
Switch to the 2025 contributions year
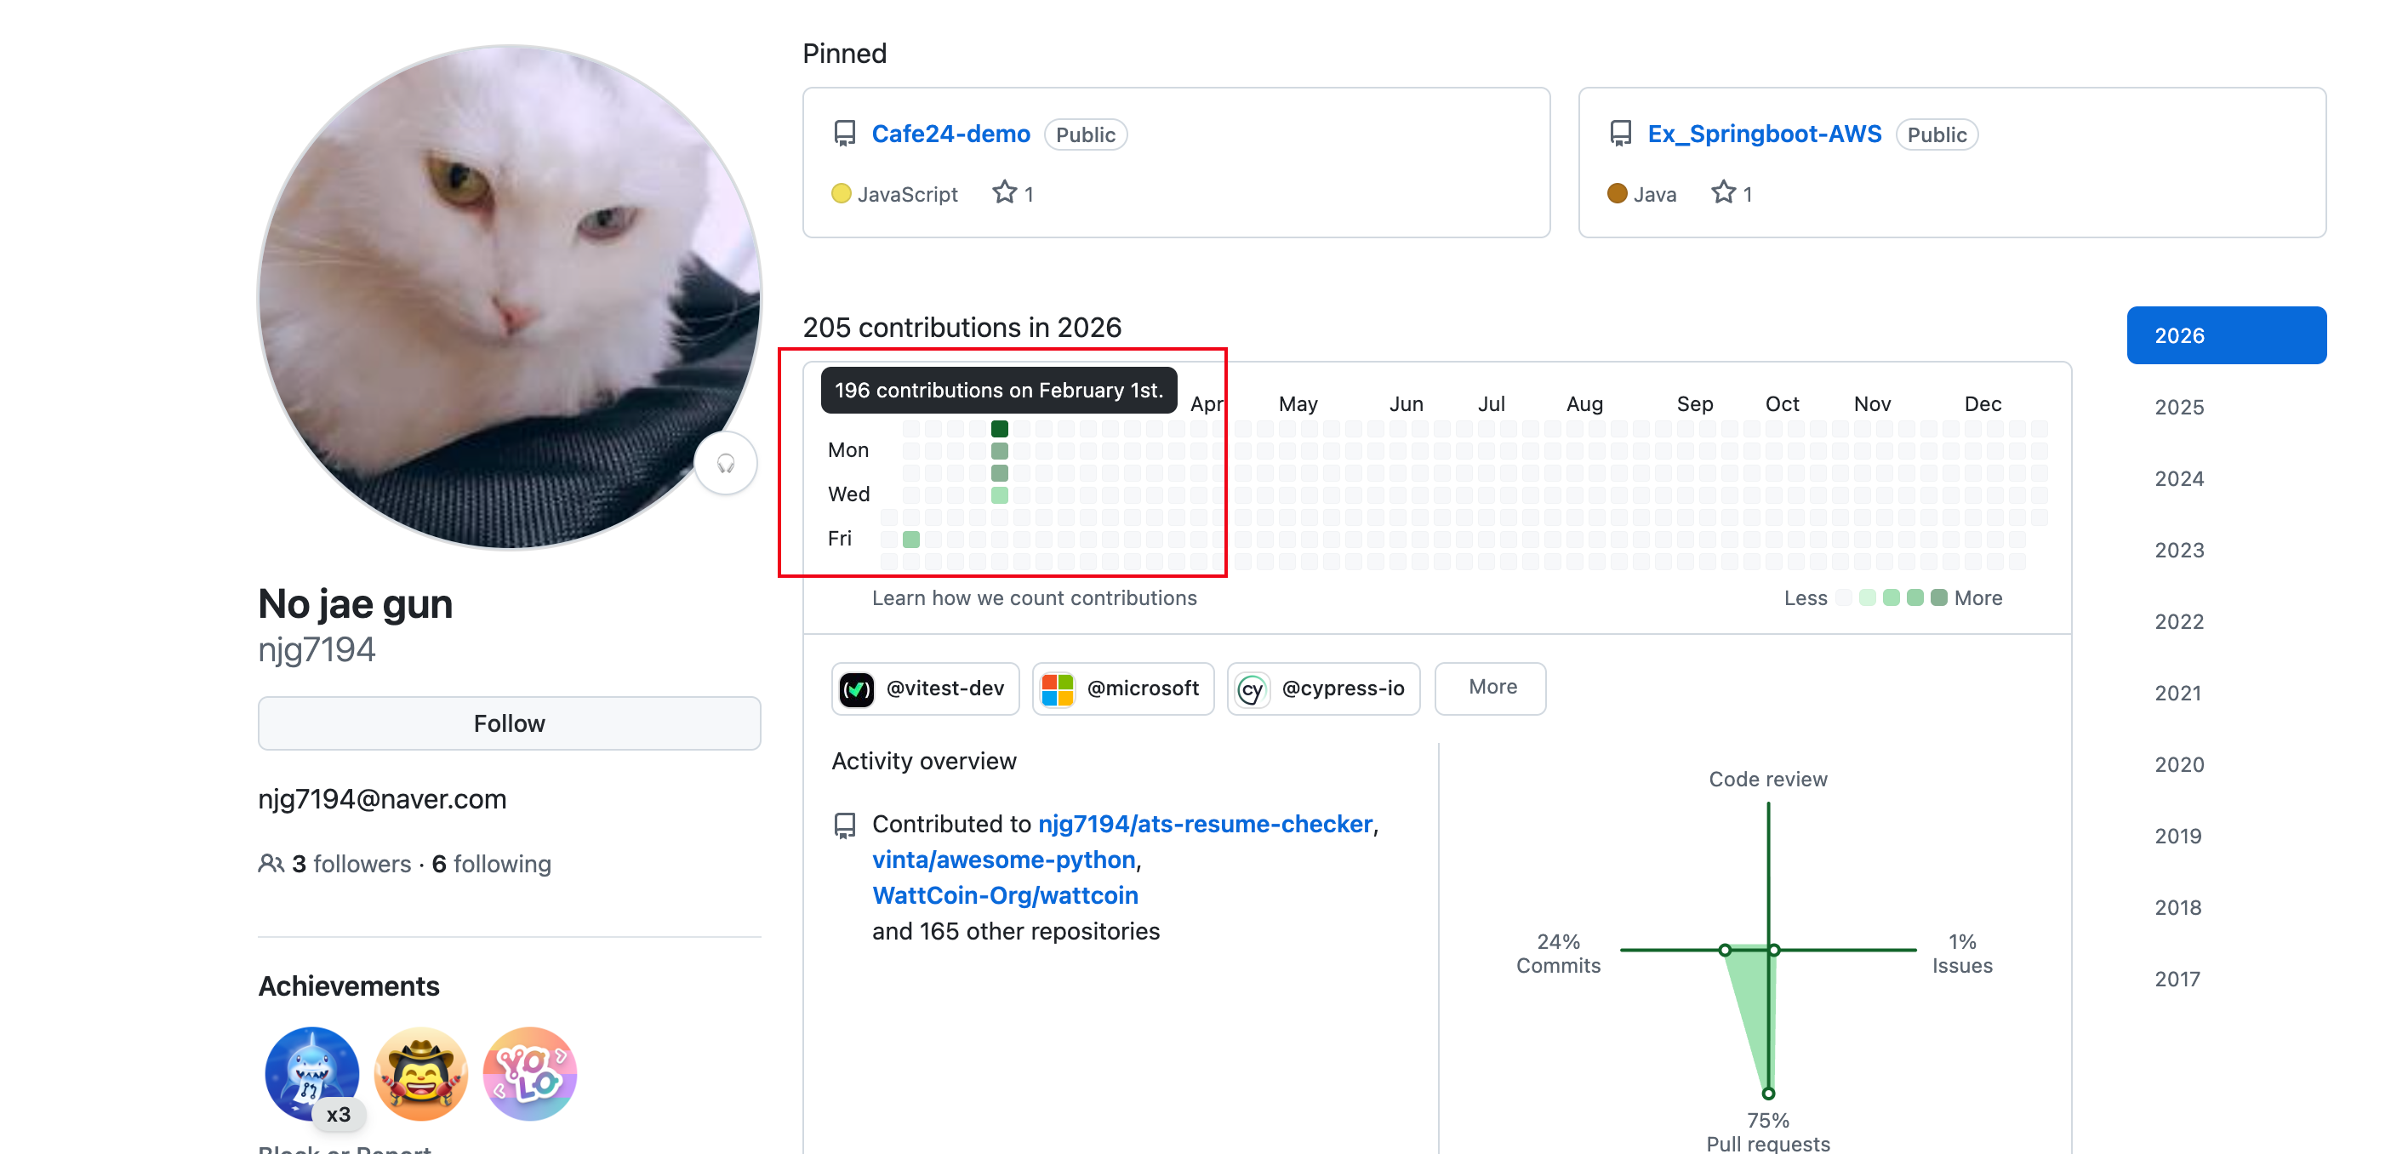pyautogui.click(x=2178, y=407)
